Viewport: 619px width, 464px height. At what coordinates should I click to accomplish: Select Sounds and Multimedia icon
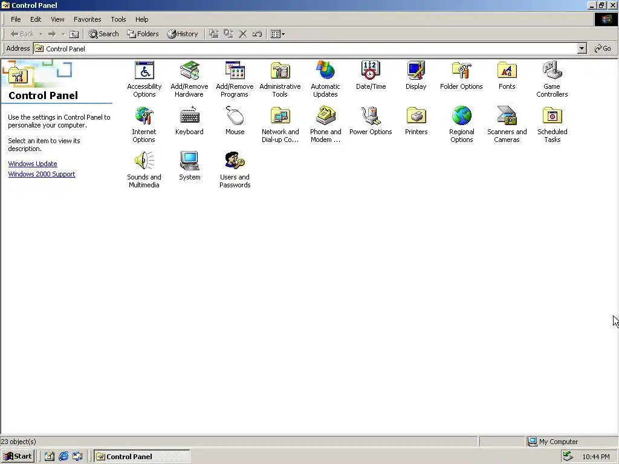point(144,161)
